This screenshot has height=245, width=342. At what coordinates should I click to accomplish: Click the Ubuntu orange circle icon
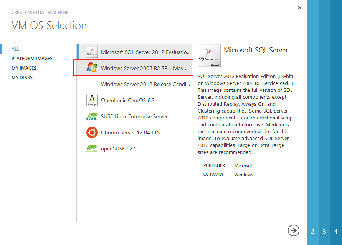pyautogui.click(x=92, y=132)
